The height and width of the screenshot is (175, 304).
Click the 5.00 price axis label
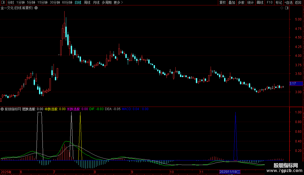(x=298, y=19)
